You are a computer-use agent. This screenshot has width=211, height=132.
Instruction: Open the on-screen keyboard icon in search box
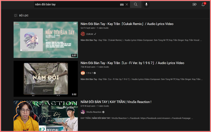tap(122, 5)
